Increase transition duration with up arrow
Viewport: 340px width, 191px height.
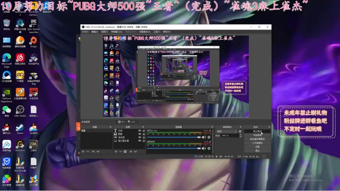pos(241,135)
